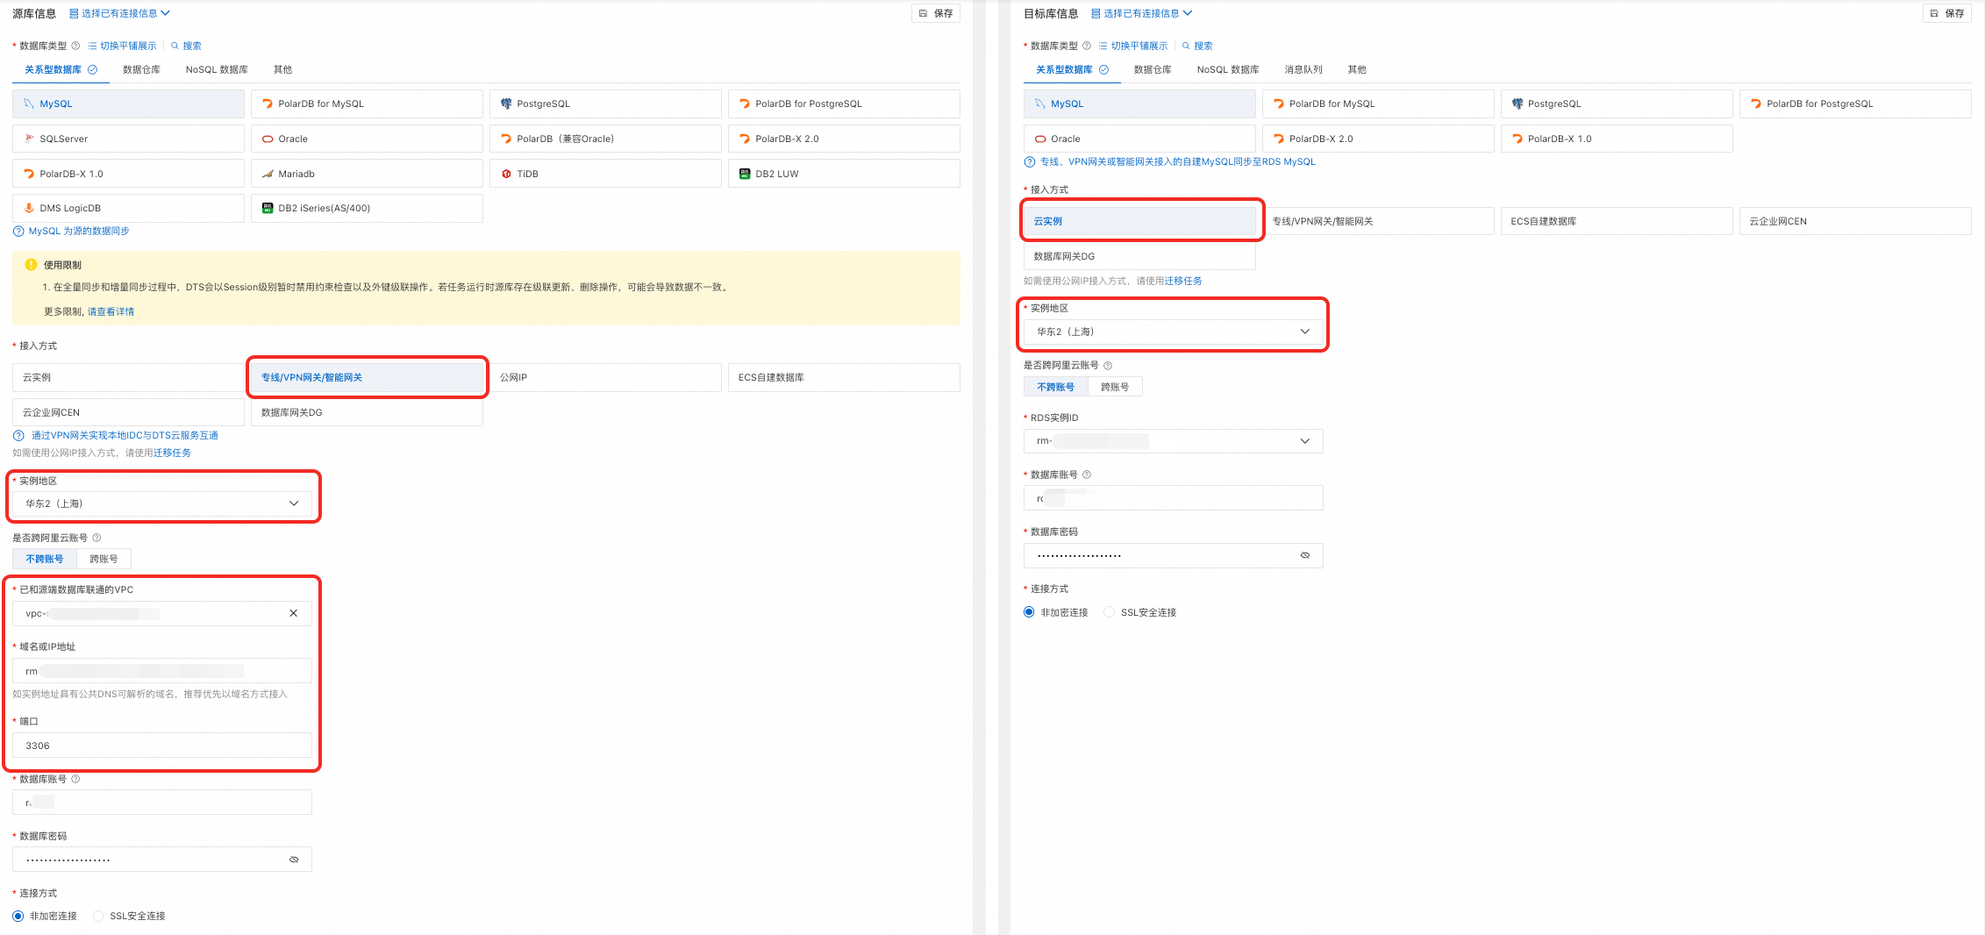Clear the source VPC selection
Viewport: 1985px width, 935px height.
[x=293, y=613]
